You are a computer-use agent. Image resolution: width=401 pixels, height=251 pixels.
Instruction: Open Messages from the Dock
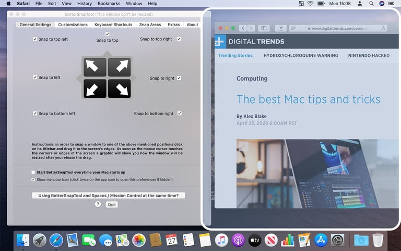105,241
